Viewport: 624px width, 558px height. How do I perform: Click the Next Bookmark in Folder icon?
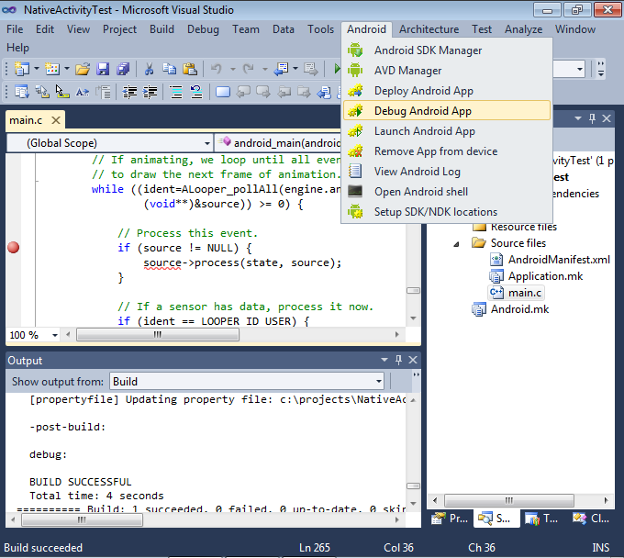coord(304,92)
